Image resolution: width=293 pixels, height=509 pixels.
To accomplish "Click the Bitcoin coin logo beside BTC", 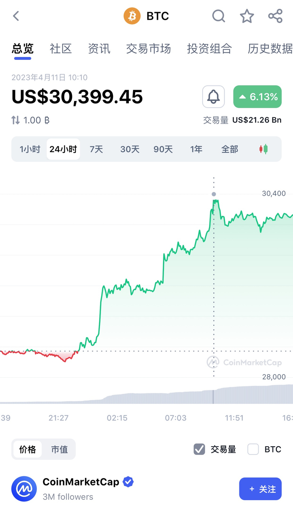I will pyautogui.click(x=132, y=16).
